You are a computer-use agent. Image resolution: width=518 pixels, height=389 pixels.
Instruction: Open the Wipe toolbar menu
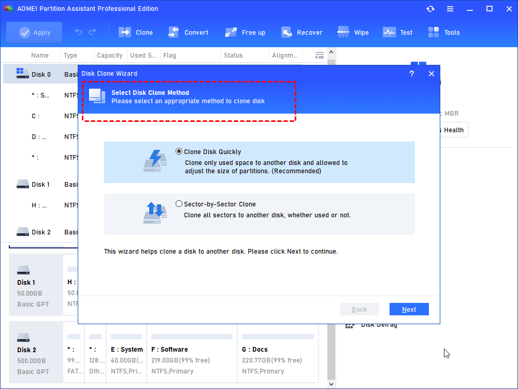(x=353, y=32)
